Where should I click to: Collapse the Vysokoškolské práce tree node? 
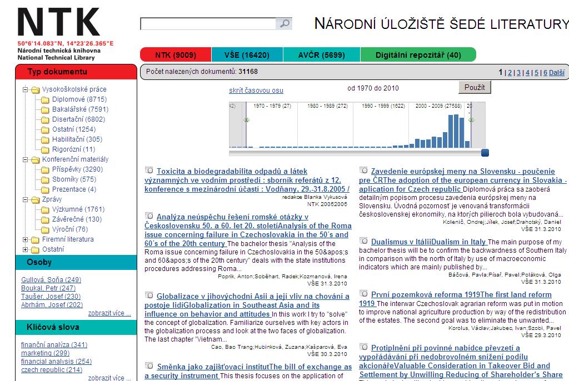(25, 89)
